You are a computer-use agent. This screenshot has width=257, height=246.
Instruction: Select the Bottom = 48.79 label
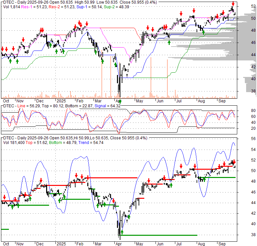pos(63,143)
